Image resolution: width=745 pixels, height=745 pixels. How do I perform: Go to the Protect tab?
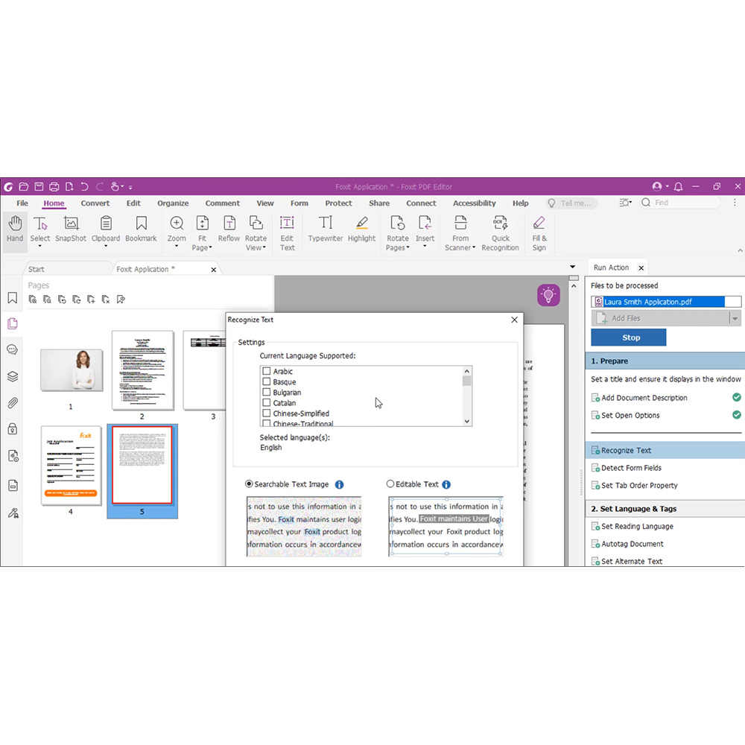click(338, 203)
